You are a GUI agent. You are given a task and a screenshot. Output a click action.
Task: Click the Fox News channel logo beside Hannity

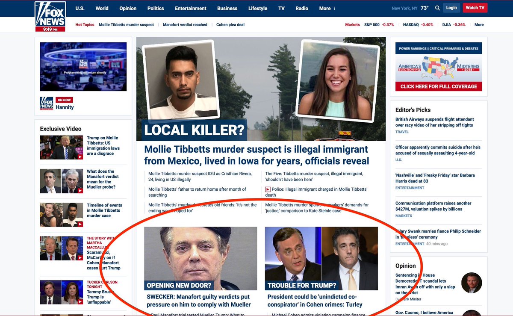47,103
